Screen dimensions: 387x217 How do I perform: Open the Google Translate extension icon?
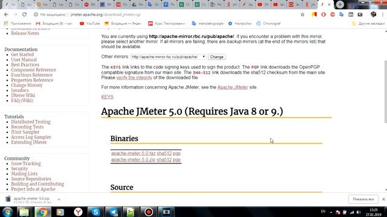pyautogui.click(x=341, y=14)
